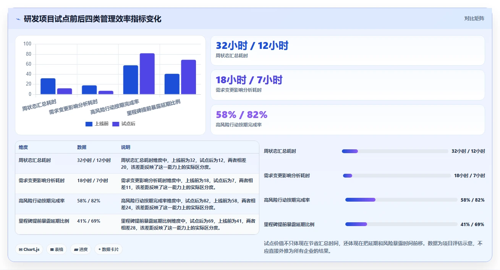Click table cell 需求变更影响分析耗时
This screenshot has width=500, height=270.
pyautogui.click(x=42, y=181)
